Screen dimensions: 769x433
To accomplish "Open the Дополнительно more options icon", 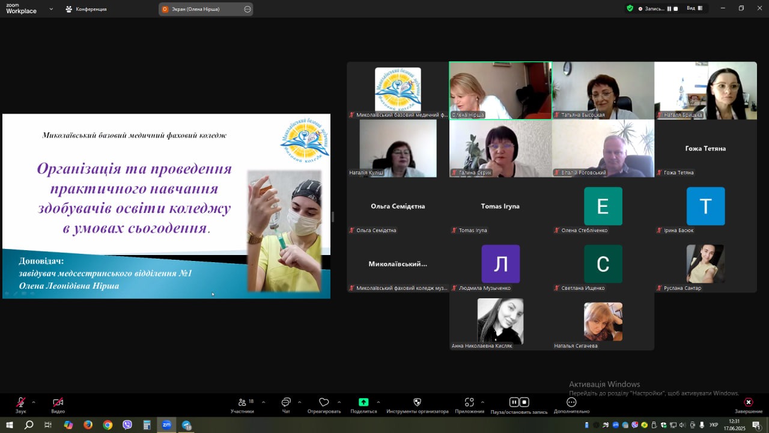I will coord(571,402).
